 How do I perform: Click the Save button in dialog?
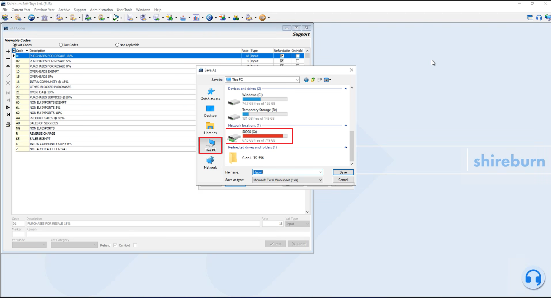[343, 172]
